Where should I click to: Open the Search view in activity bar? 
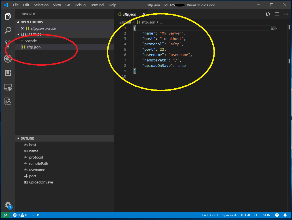click(8, 30)
